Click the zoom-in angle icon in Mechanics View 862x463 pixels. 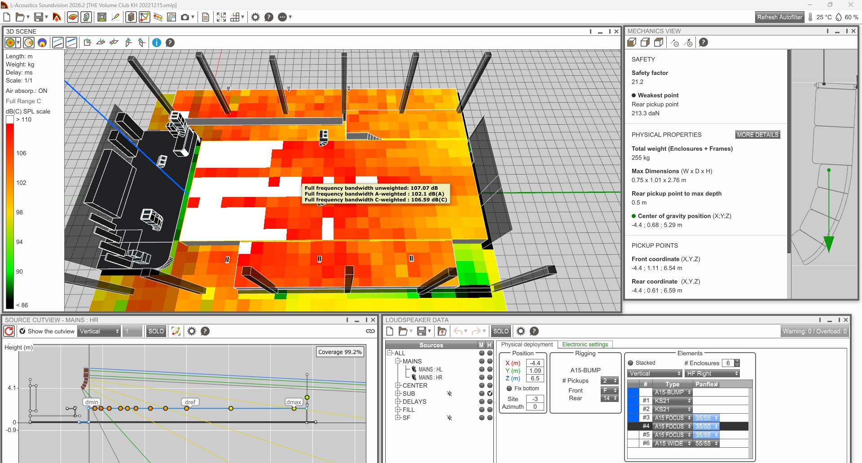click(x=688, y=43)
